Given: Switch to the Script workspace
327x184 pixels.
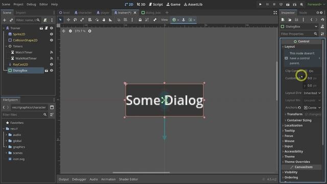Looking at the screenshot, I should tap(156, 4).
